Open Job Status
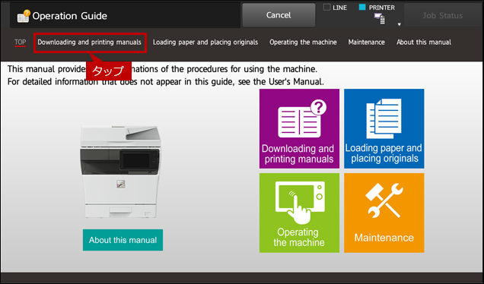This screenshot has width=484, height=284. 442,15
